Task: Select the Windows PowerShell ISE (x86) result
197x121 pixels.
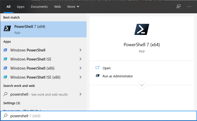Action: [35, 77]
